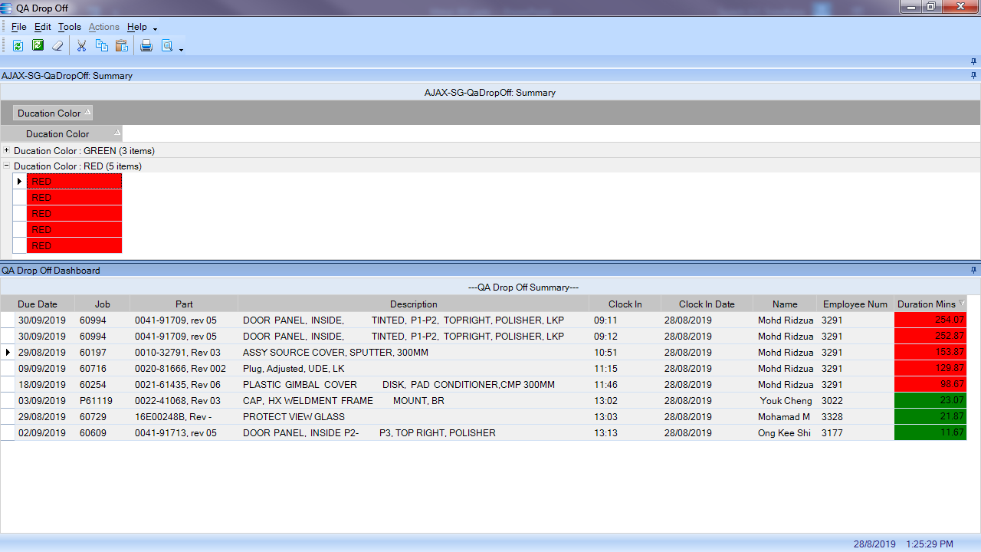Click the Description column header
The width and height of the screenshot is (981, 552).
[414, 304]
